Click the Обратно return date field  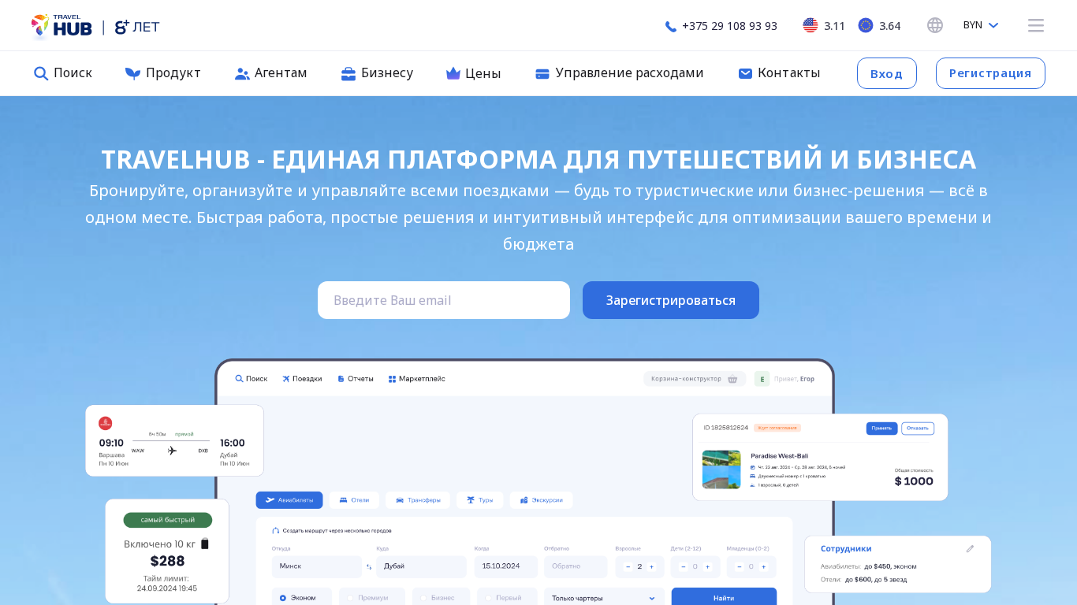(x=576, y=566)
